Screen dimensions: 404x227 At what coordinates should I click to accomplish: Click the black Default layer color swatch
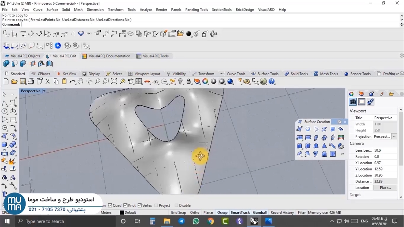[122, 212]
